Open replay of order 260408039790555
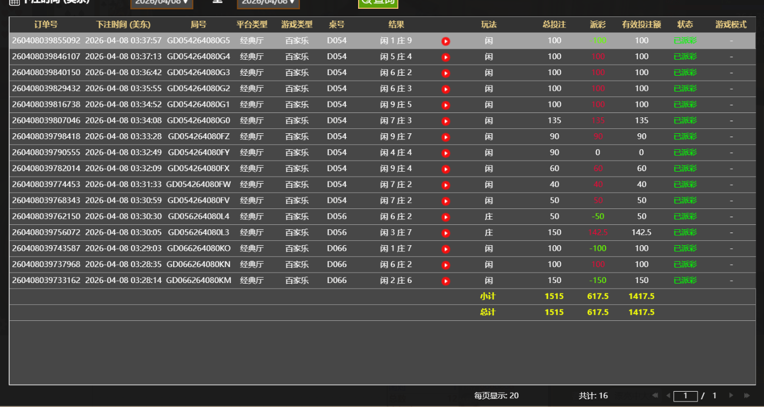The image size is (764, 407). pyautogui.click(x=445, y=152)
